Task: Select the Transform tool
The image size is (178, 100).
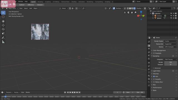Action: tap(3, 21)
